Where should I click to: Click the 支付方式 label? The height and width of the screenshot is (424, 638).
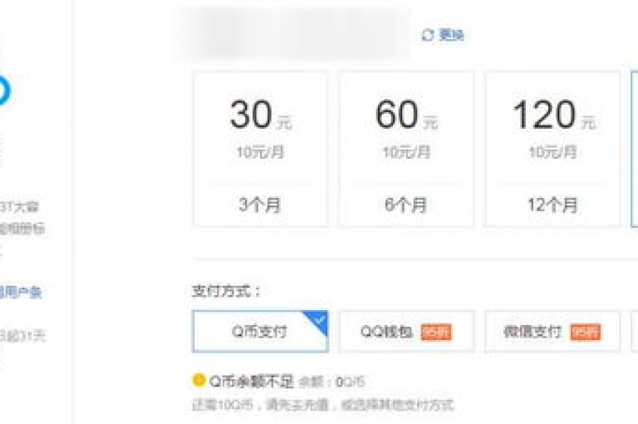click(x=226, y=292)
